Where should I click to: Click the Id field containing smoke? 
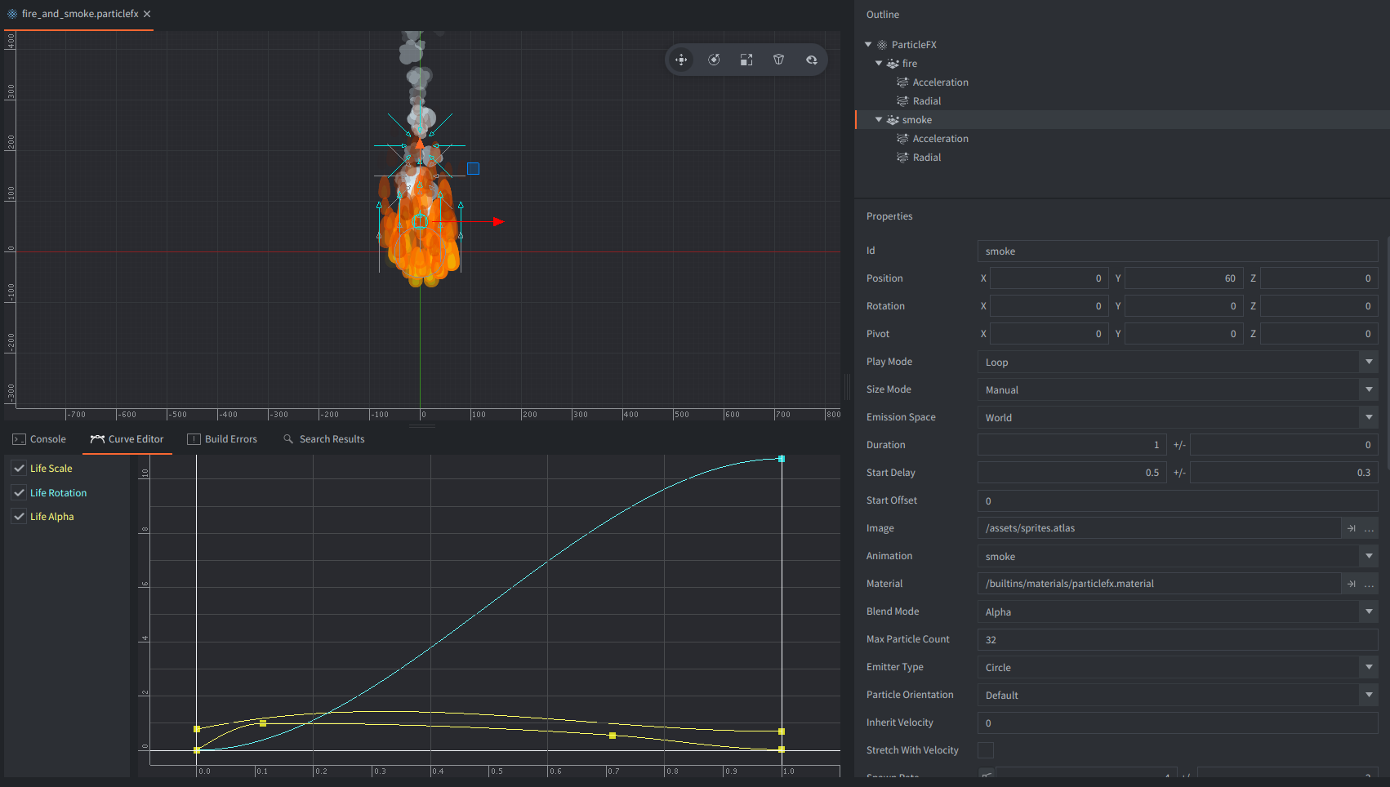[1178, 251]
